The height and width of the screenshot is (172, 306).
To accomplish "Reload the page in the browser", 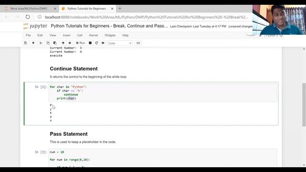I will coord(28,17).
